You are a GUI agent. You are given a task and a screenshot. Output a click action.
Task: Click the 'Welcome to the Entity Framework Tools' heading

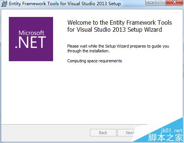coord(119,22)
